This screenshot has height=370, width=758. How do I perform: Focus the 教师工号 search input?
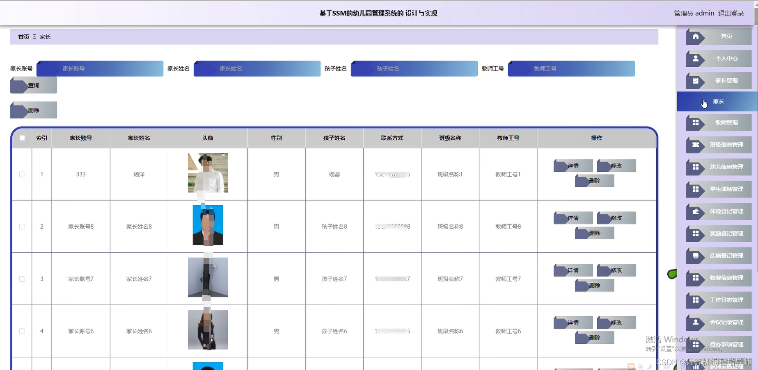(571, 68)
